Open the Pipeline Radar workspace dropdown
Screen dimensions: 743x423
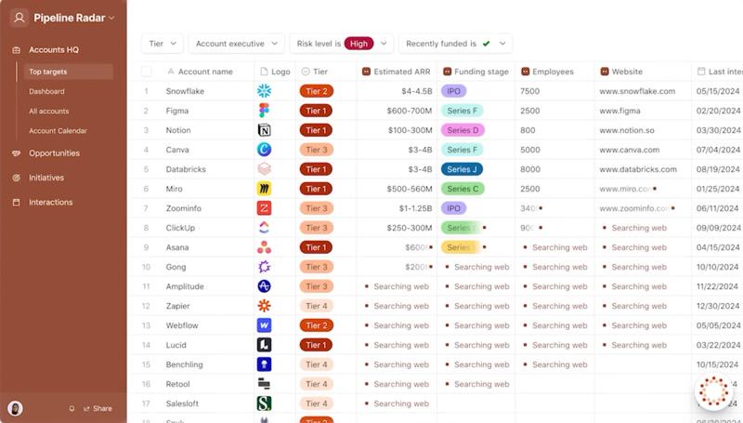pos(111,18)
